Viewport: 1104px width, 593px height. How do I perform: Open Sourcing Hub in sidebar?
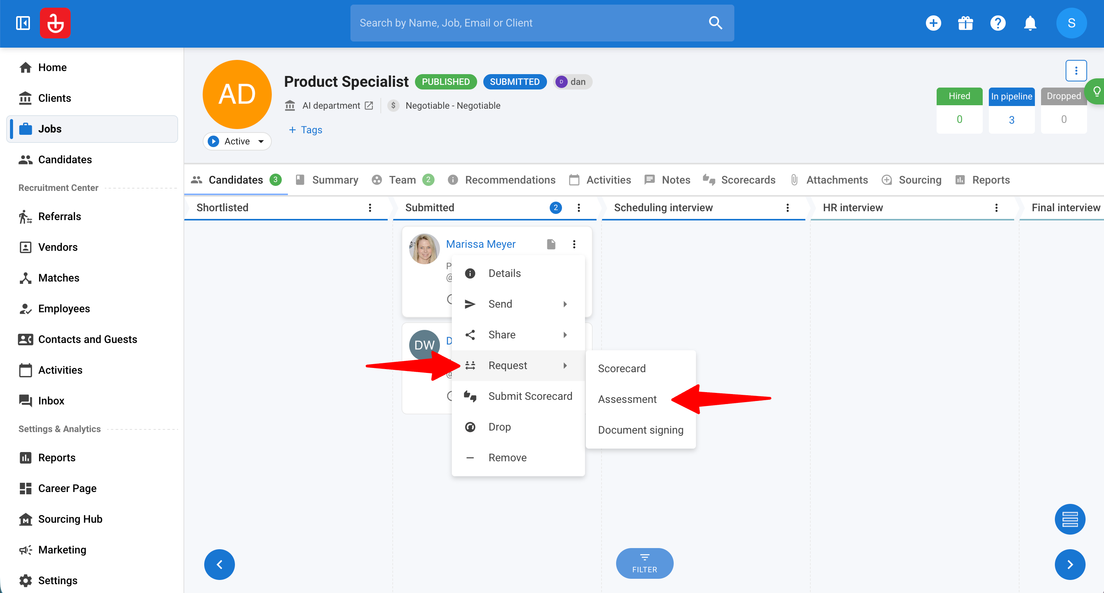92,519
